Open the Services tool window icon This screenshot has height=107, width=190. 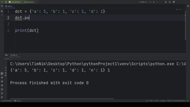pyautogui.click(x=2, y=85)
